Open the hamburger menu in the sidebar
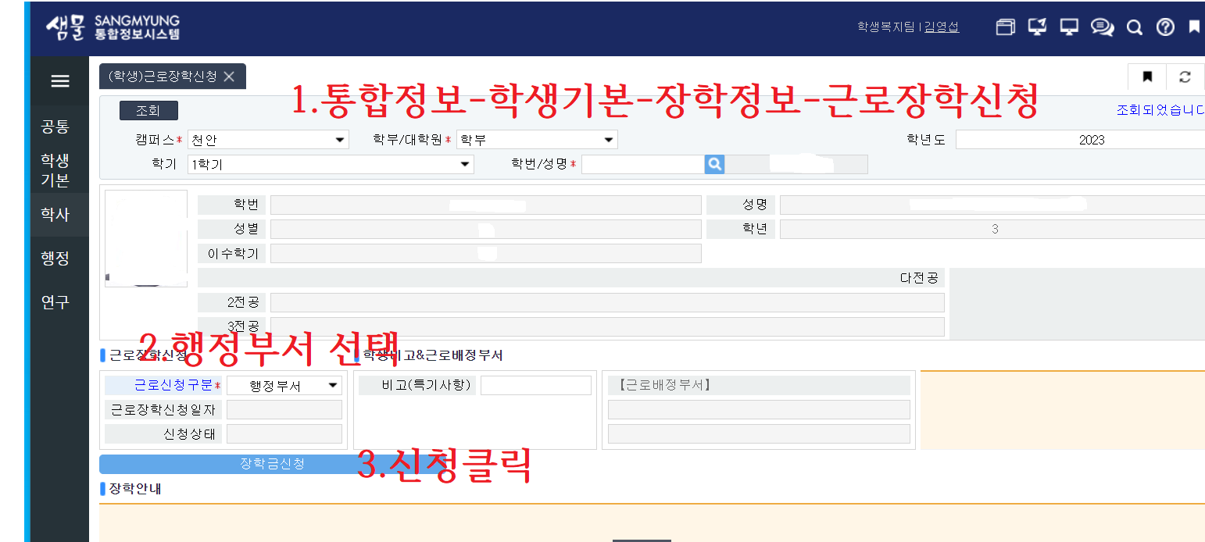1205x542 pixels. coord(60,81)
